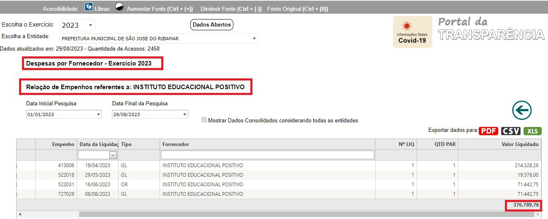Sort by the Empenho column header
The height and width of the screenshot is (219, 548).
tap(56, 144)
